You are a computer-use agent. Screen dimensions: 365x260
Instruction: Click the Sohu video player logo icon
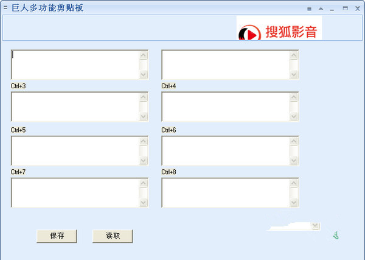(x=248, y=33)
